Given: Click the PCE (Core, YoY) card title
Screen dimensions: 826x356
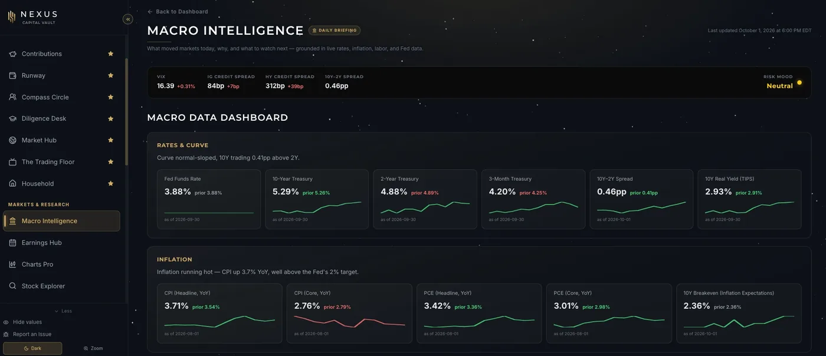Looking at the screenshot, I should (573, 293).
